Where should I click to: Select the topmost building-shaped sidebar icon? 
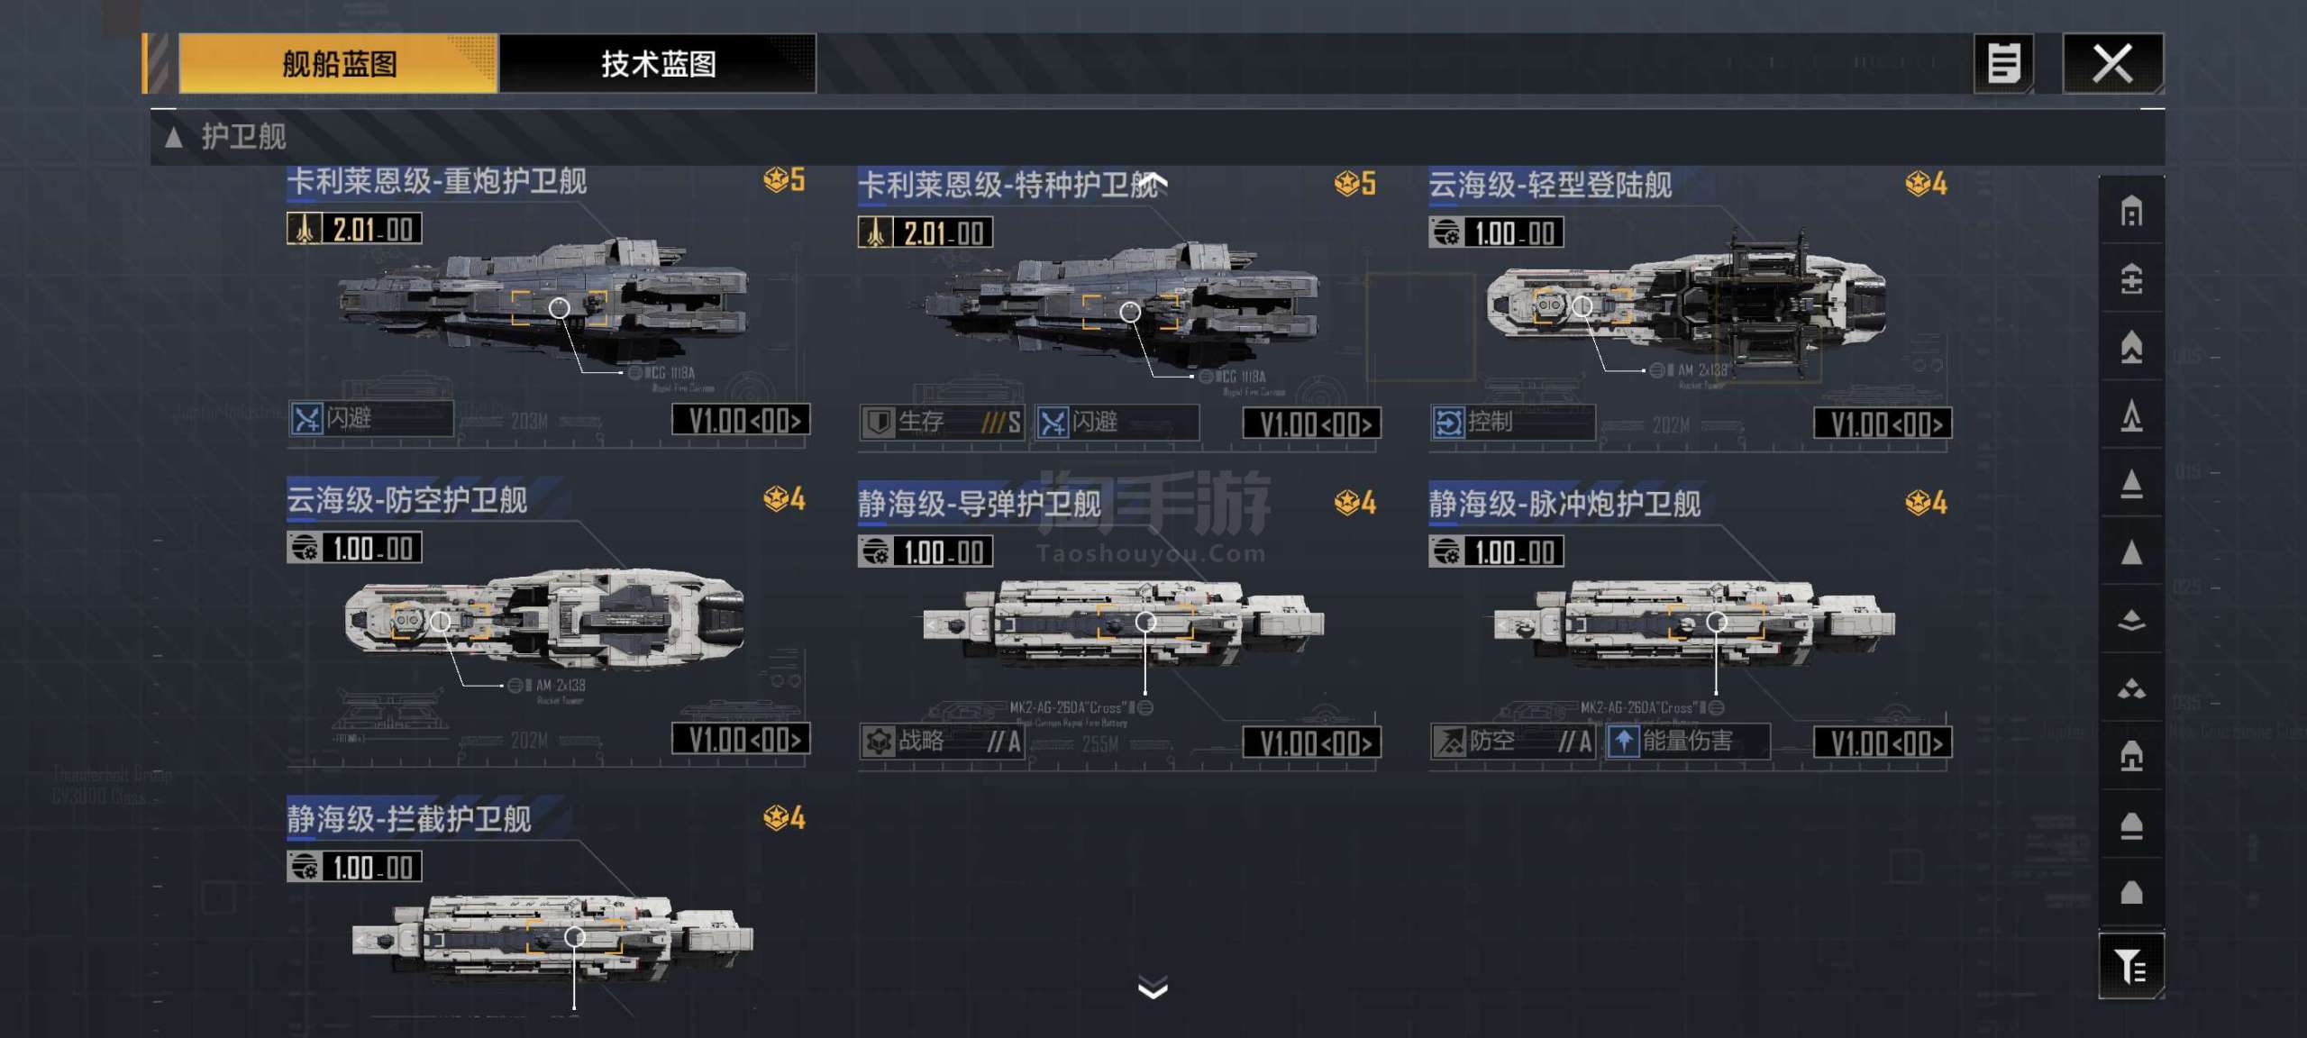(x=2131, y=212)
